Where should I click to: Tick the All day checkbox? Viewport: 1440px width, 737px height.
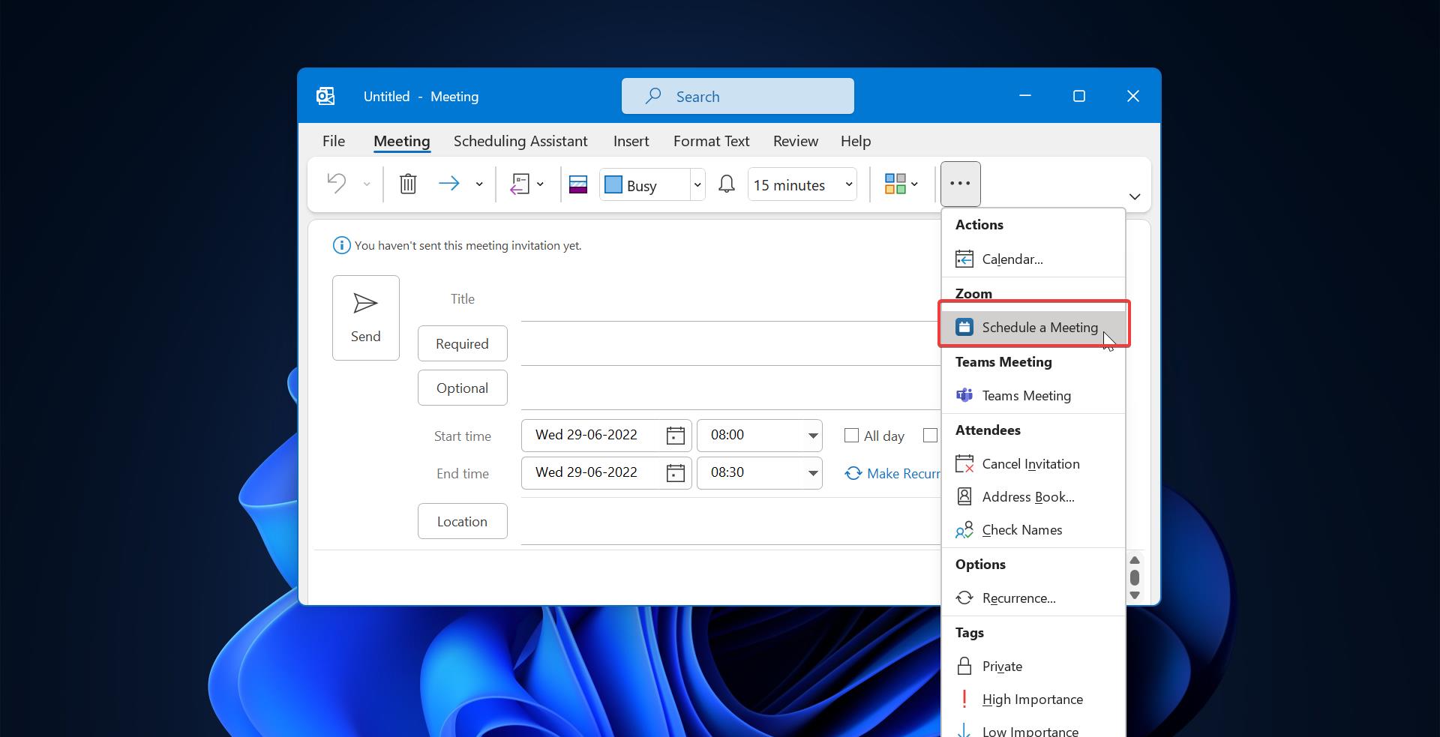(x=851, y=436)
